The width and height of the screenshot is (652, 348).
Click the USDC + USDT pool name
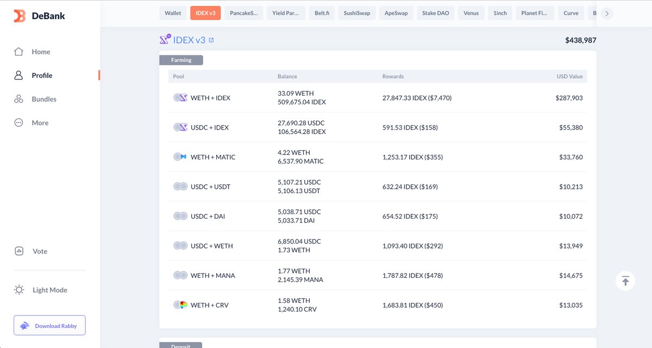210,187
